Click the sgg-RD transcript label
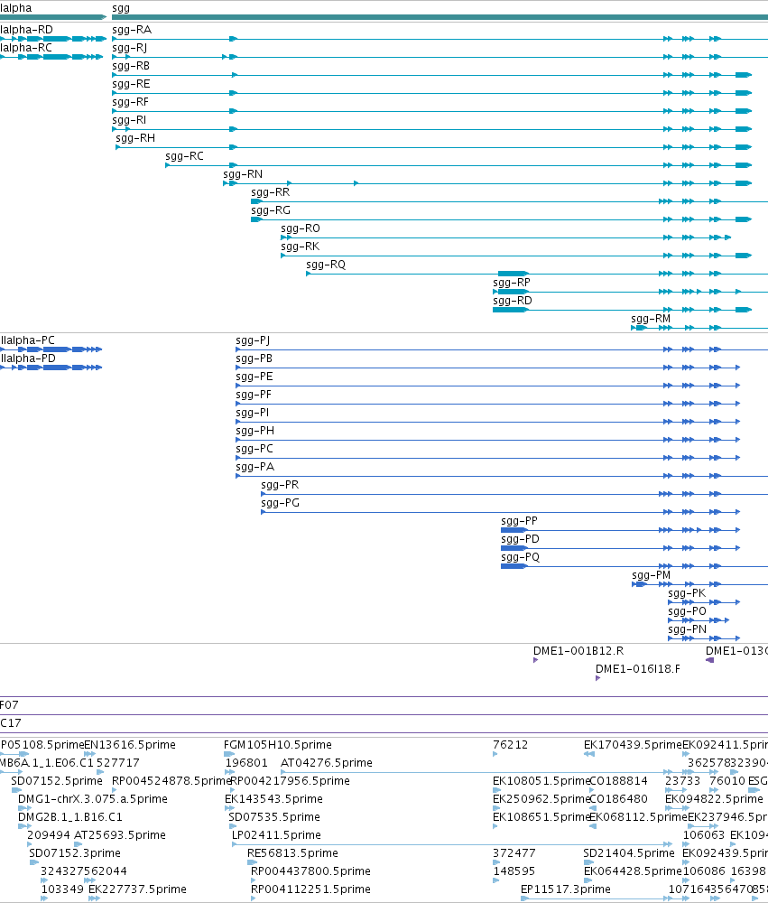Image resolution: width=768 pixels, height=903 pixels. coord(513,301)
